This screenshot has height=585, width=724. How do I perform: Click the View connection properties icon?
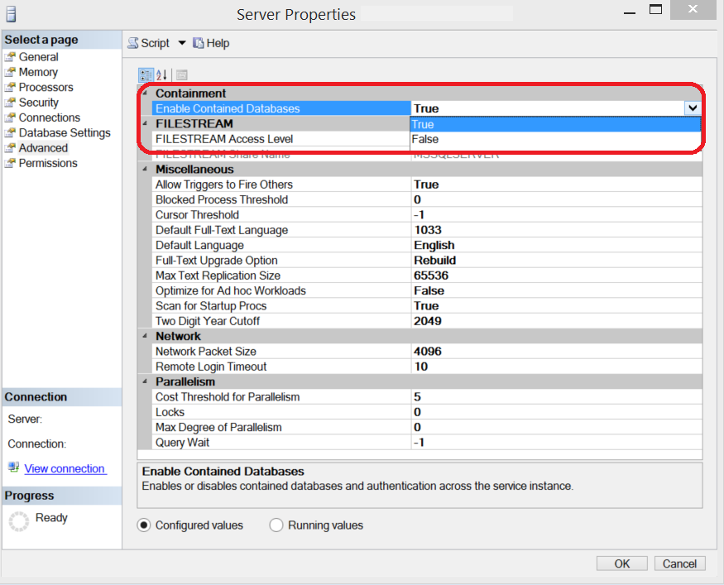click(13, 468)
